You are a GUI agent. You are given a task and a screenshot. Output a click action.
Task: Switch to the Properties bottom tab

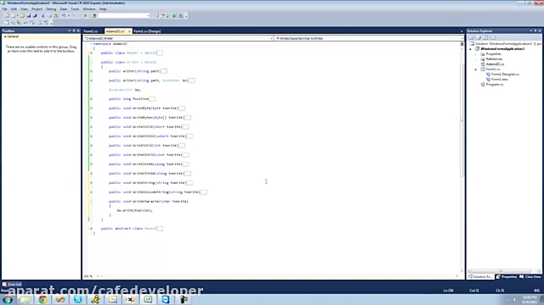coord(507,277)
